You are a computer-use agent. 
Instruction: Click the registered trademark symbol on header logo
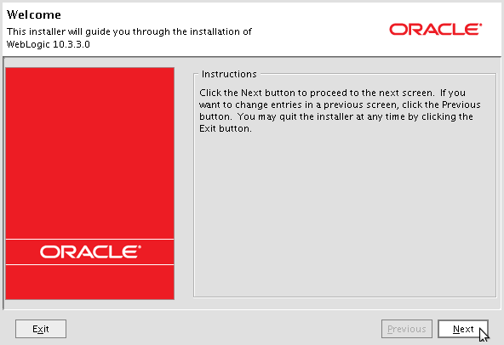click(x=480, y=25)
